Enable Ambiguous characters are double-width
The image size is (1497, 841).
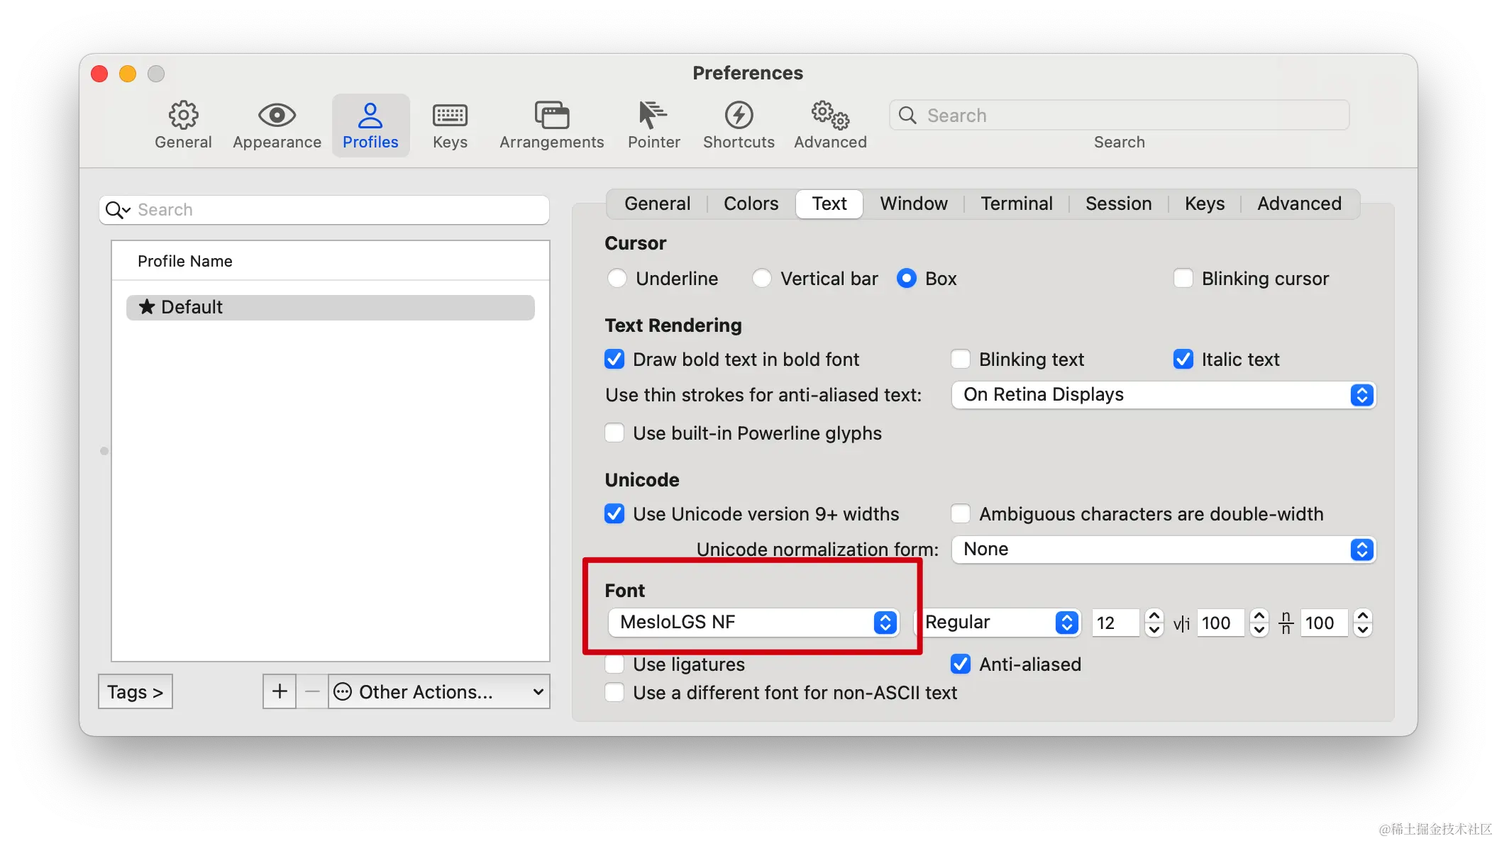tap(961, 514)
